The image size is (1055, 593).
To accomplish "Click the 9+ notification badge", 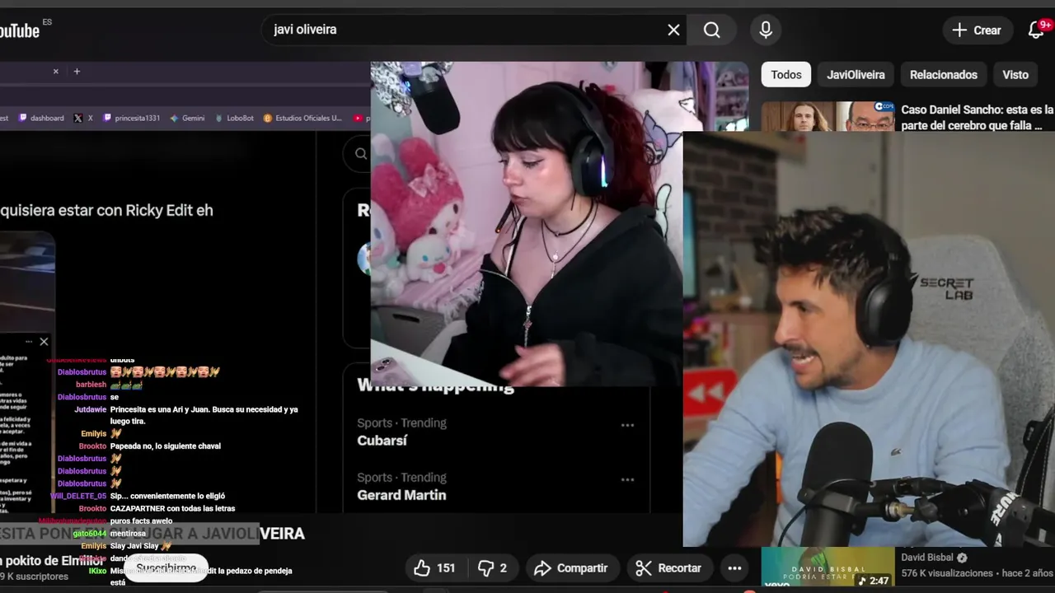I will tap(1045, 25).
